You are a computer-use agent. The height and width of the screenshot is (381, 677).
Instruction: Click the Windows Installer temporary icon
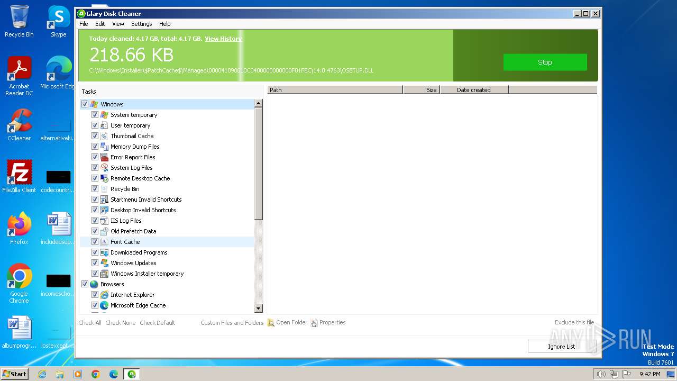pos(104,274)
